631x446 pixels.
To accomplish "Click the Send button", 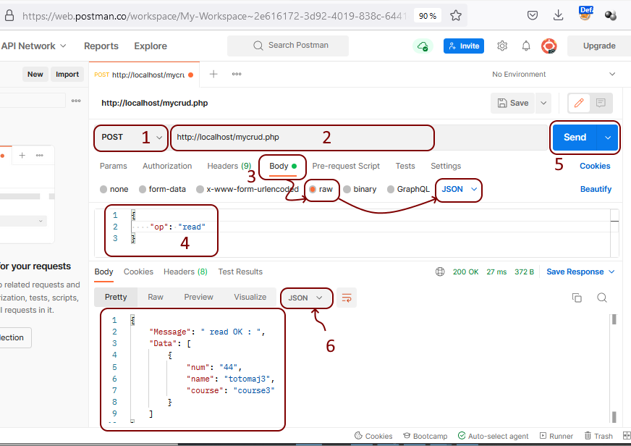I will coord(575,137).
